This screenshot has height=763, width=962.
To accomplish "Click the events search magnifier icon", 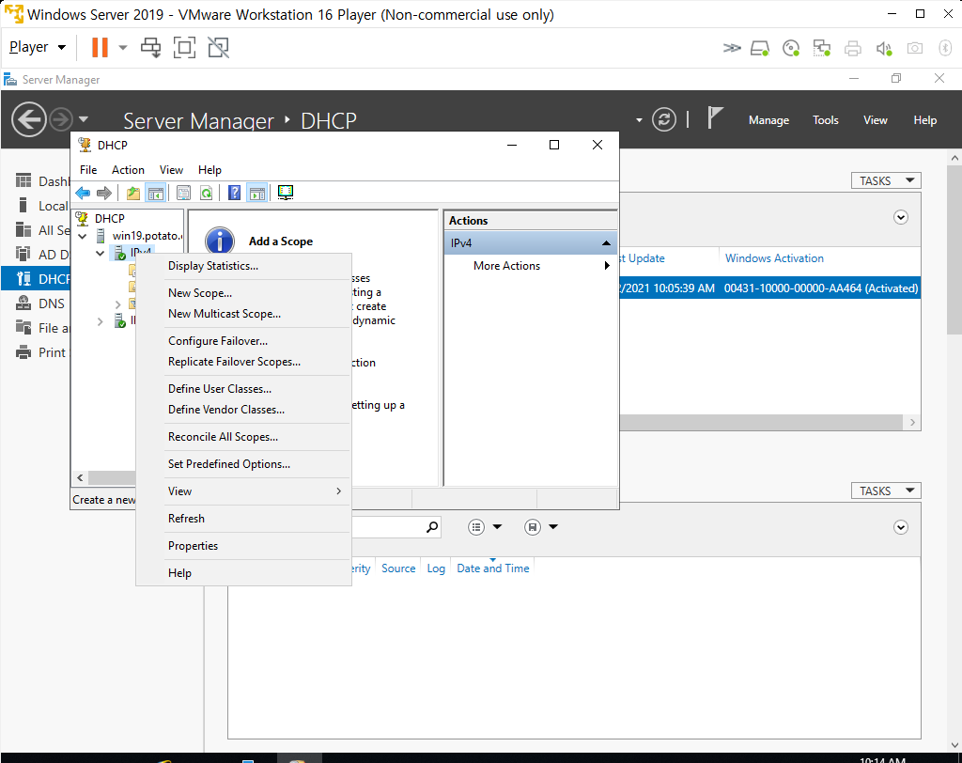I will coord(432,526).
